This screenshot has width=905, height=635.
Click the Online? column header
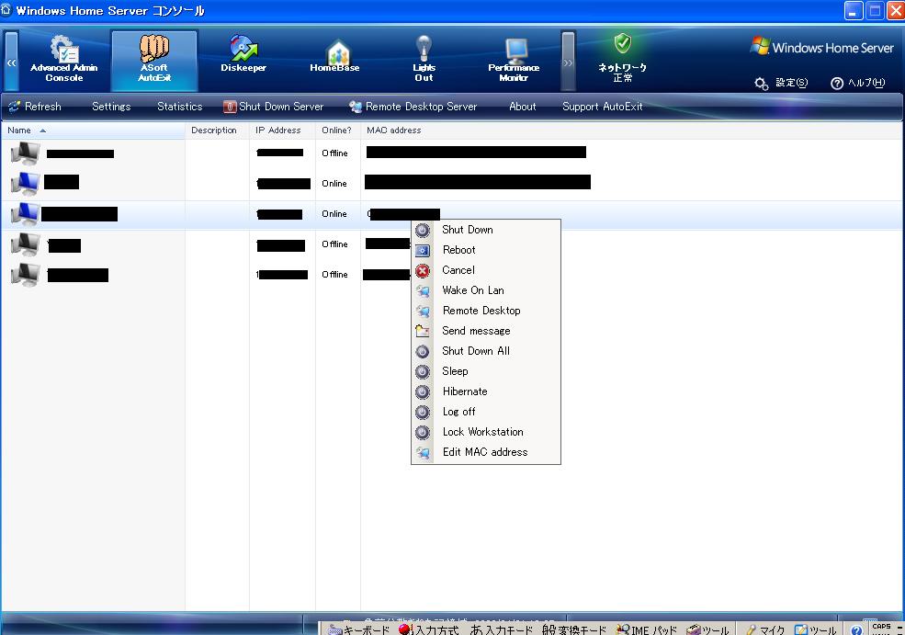point(337,130)
